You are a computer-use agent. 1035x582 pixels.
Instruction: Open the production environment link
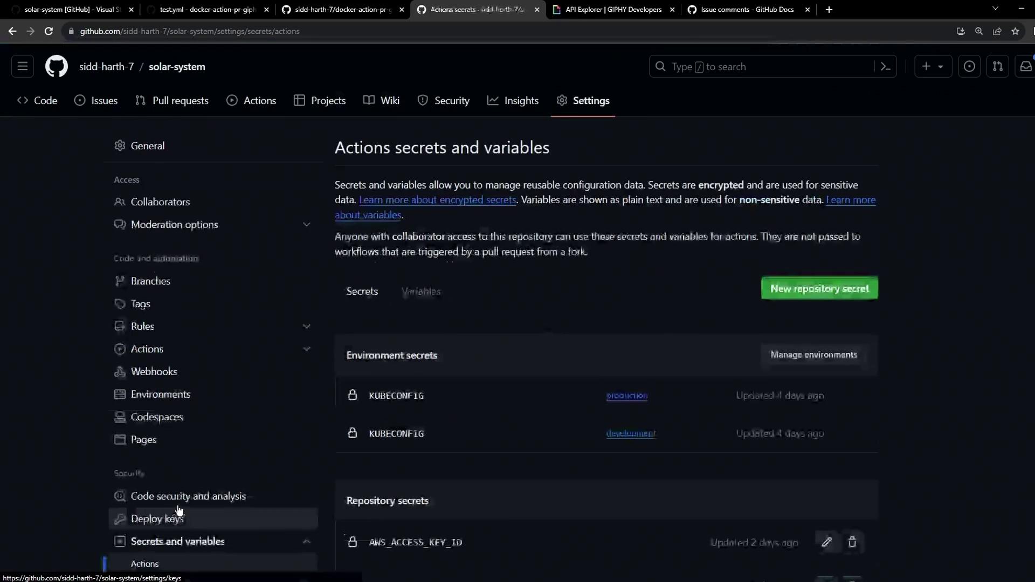point(626,396)
